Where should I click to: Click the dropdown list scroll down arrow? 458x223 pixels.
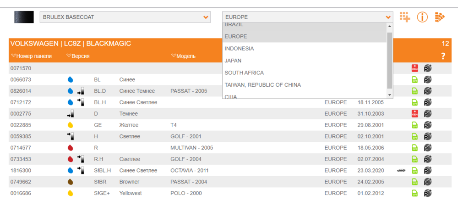click(x=389, y=95)
